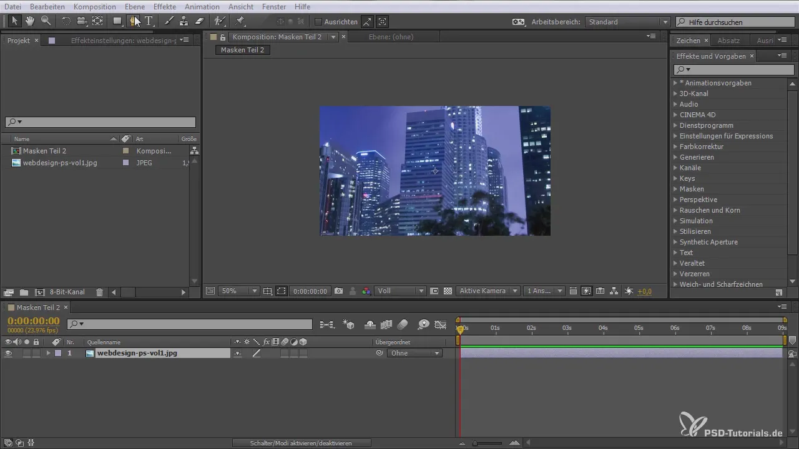Click the snapshot camera icon

(x=338, y=291)
